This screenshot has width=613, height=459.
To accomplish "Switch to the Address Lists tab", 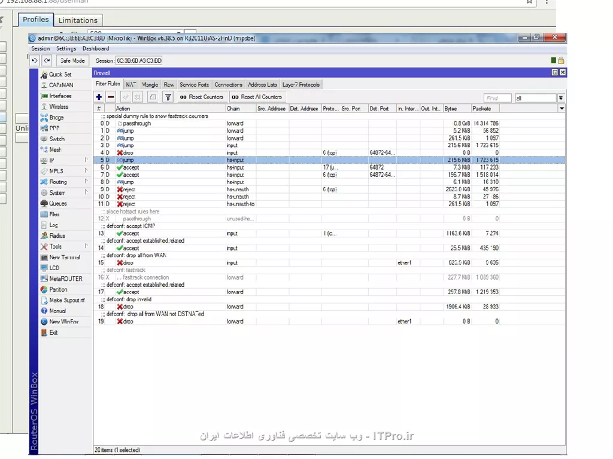I will pyautogui.click(x=262, y=85).
